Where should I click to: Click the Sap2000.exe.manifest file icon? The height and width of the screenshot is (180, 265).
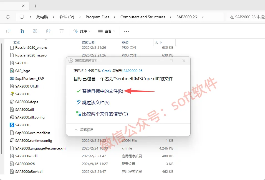point(12,133)
